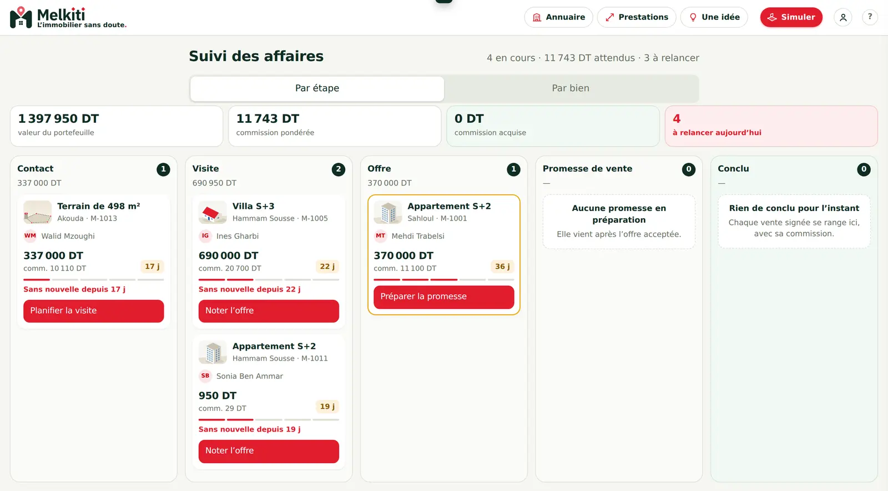Click "Sans nouvelle depuis 19 j" text

pos(250,429)
